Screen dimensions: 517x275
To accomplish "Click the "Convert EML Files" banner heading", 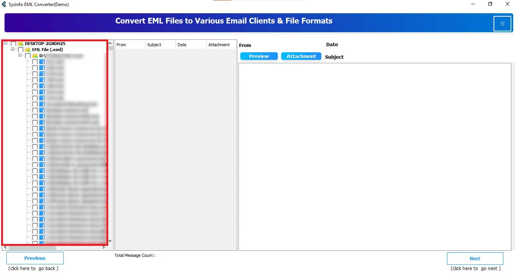I will [224, 21].
